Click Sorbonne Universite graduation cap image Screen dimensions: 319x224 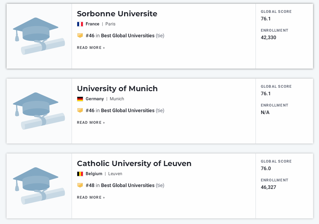[x=39, y=36]
